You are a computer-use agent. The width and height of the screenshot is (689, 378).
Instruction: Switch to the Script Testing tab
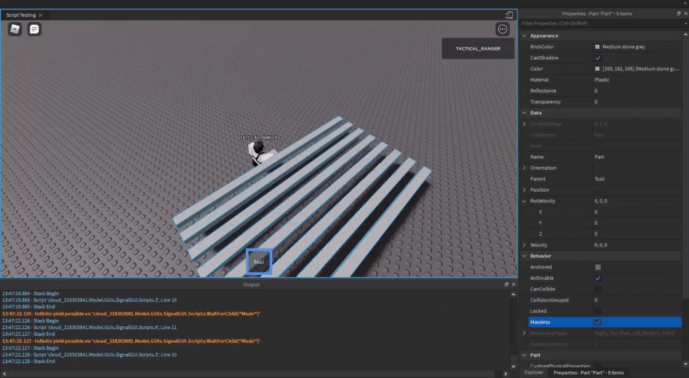coord(21,15)
